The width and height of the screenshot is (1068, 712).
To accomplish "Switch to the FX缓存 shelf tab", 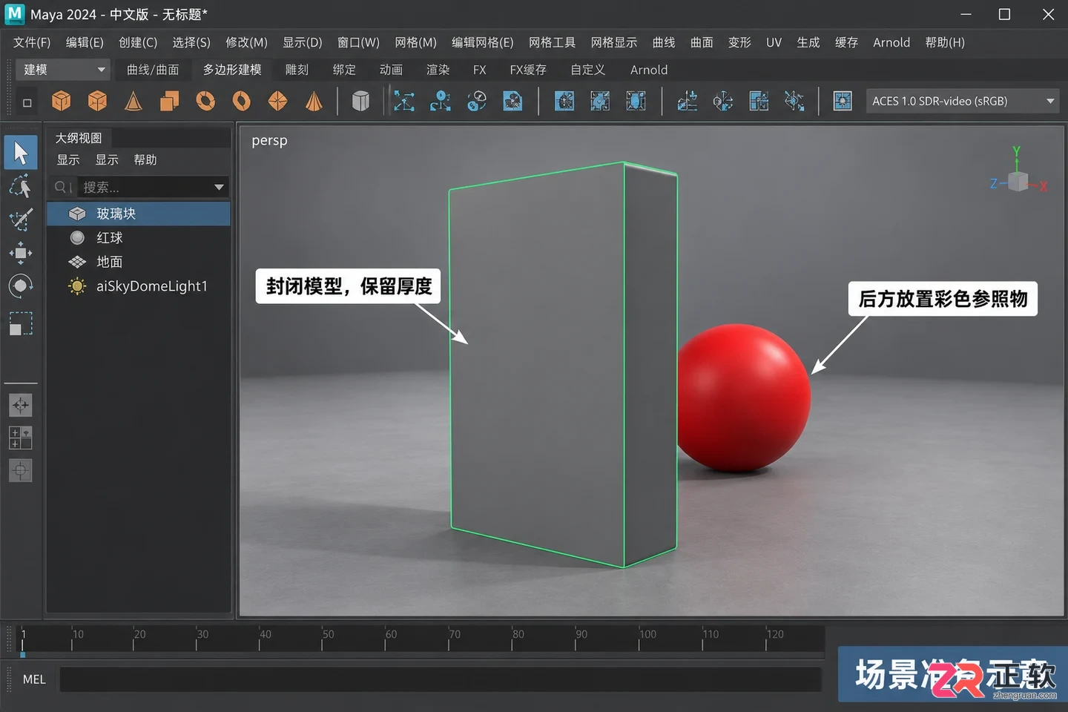I will click(528, 70).
